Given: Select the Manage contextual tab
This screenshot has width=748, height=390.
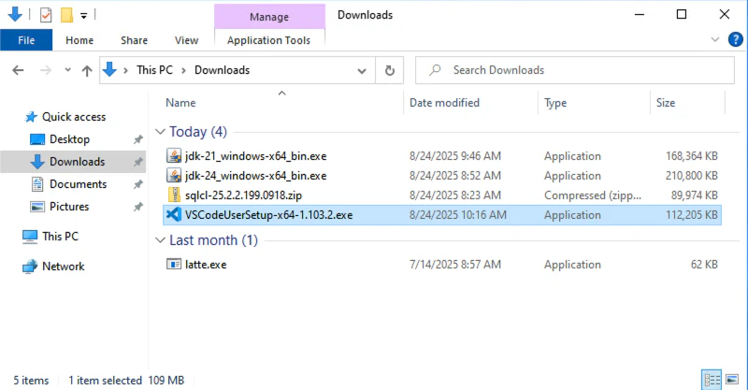Looking at the screenshot, I should [269, 17].
